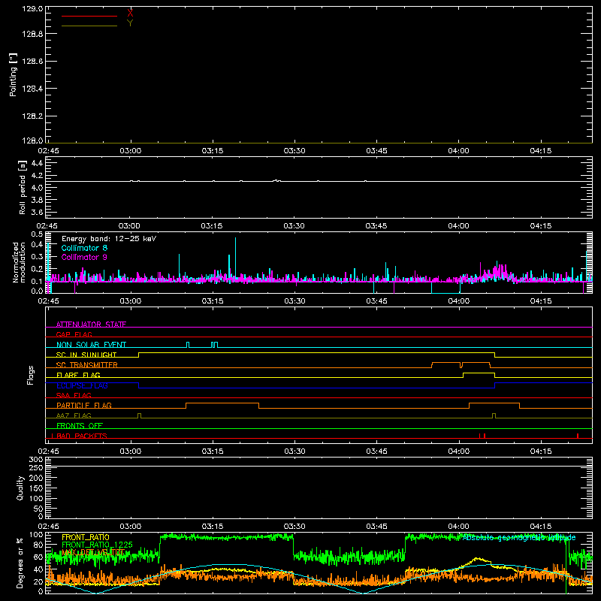Click the 100 quality tick label
This screenshot has height=601, width=601.
click(36, 498)
